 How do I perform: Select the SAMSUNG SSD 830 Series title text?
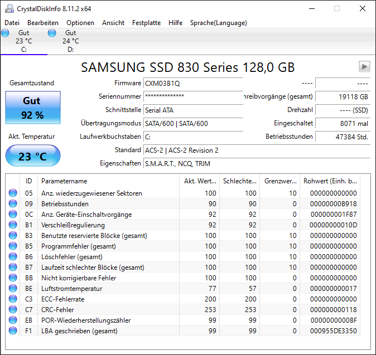click(188, 67)
